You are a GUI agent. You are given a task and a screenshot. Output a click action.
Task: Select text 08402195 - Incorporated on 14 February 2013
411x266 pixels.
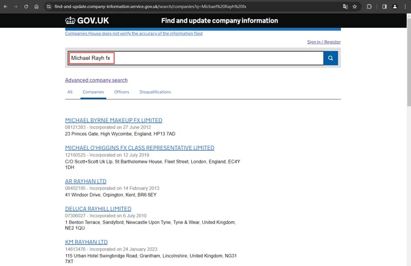(x=112, y=188)
